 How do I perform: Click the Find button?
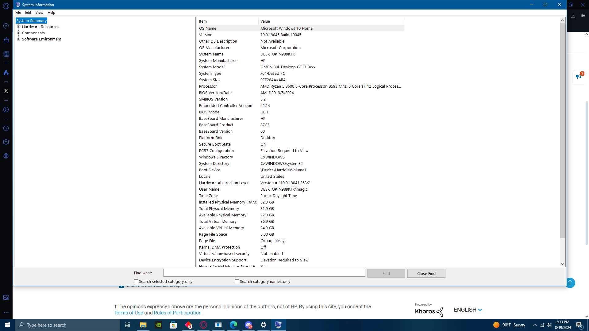pyautogui.click(x=386, y=273)
